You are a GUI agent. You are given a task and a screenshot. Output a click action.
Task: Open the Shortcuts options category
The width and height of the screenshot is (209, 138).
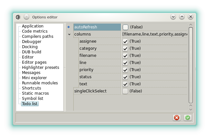(31, 88)
